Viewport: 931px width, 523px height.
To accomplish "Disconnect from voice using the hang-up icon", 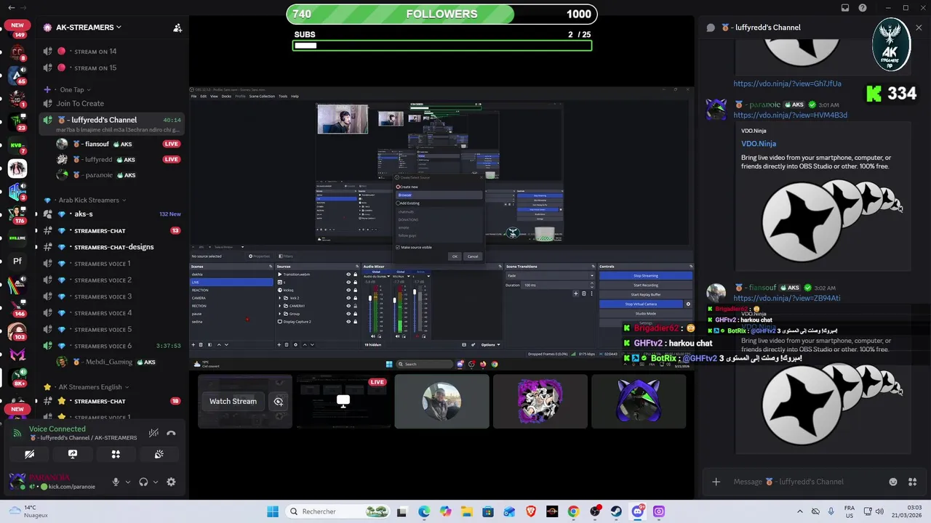I will pyautogui.click(x=171, y=433).
